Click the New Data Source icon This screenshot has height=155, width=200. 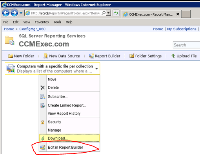pos(46,56)
